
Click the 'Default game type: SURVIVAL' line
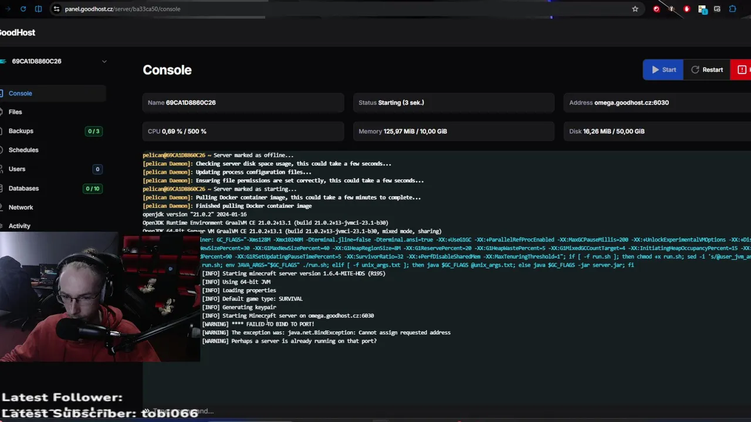252,299
